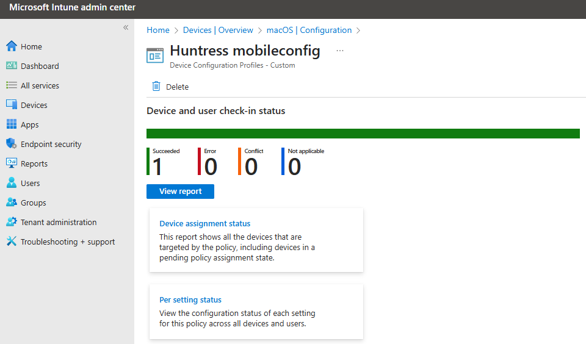Navigate to Groups menu item

[x=33, y=203]
